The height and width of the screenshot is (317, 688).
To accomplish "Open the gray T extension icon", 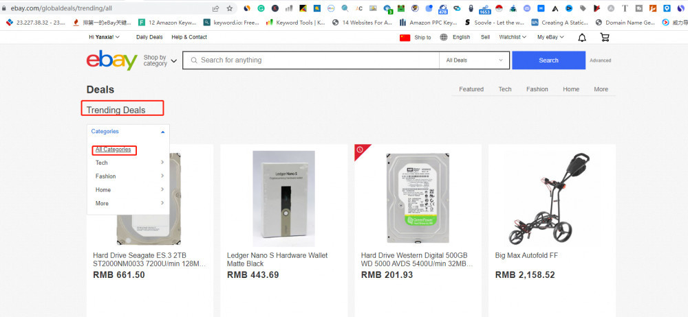I will pyautogui.click(x=625, y=8).
